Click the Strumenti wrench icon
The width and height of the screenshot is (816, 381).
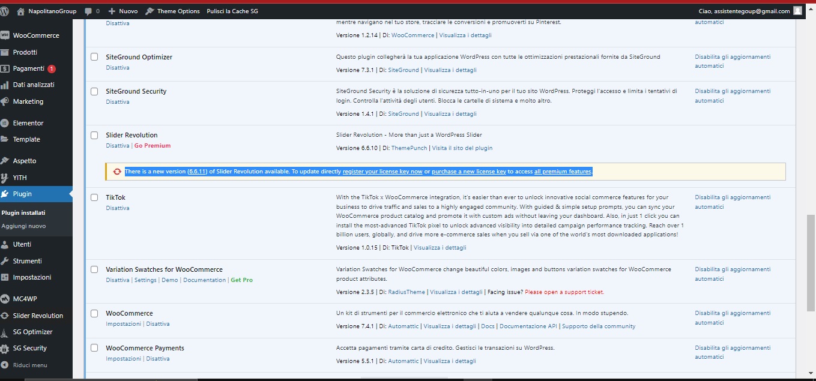(x=5, y=261)
